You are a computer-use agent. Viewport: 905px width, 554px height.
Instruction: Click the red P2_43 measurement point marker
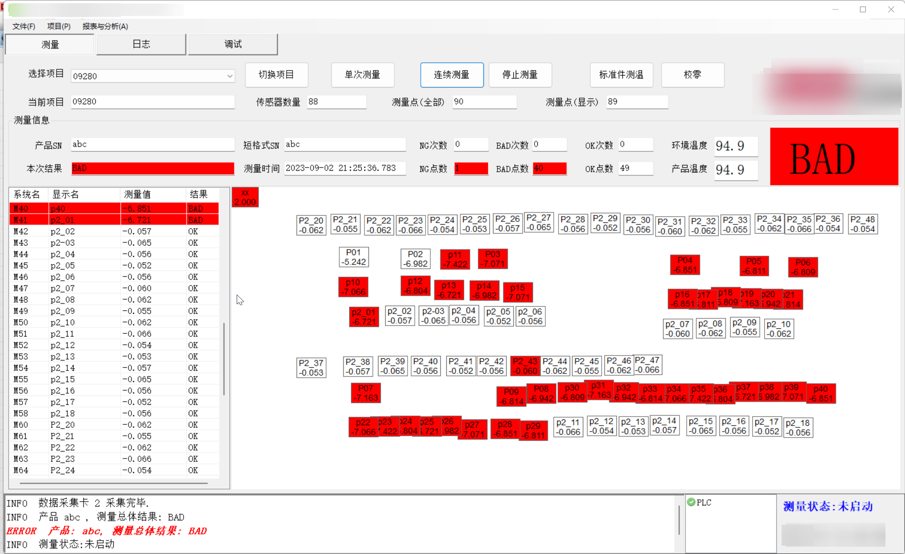point(525,365)
